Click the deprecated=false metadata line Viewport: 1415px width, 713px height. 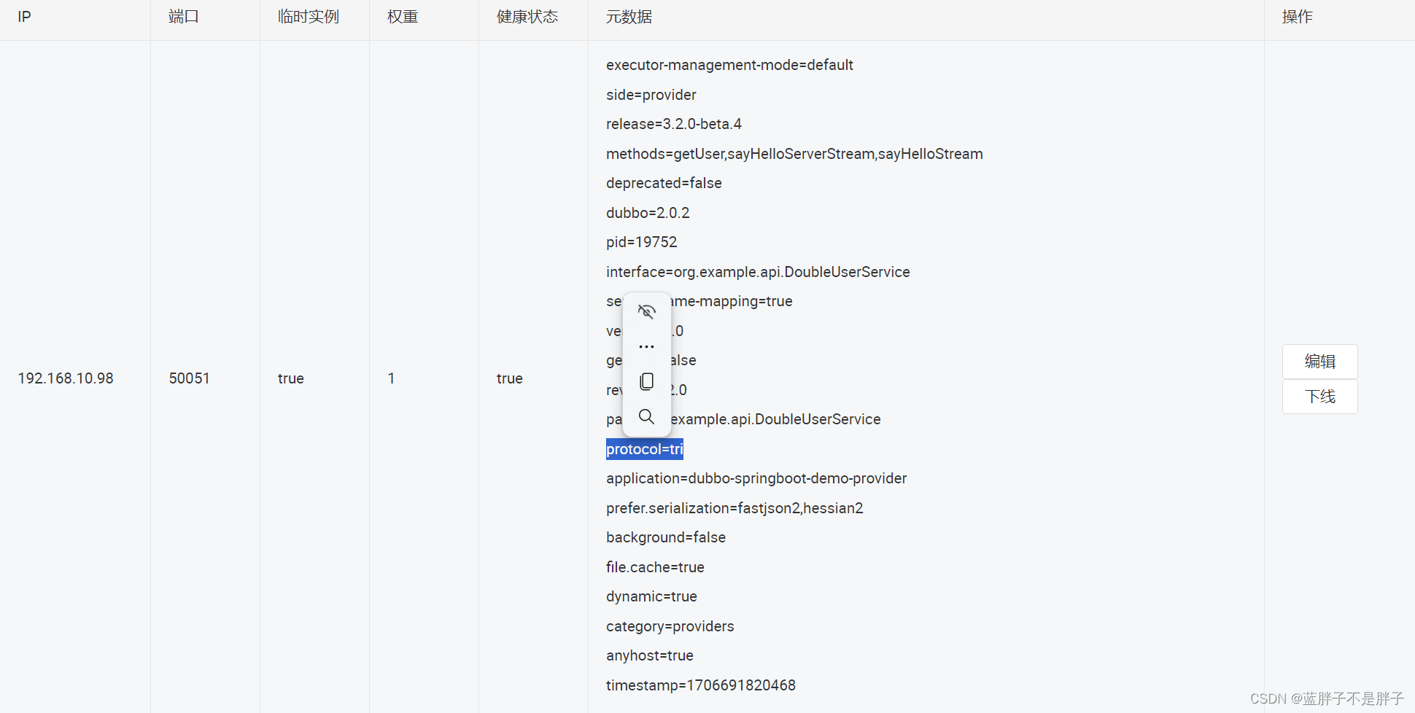[x=664, y=183]
